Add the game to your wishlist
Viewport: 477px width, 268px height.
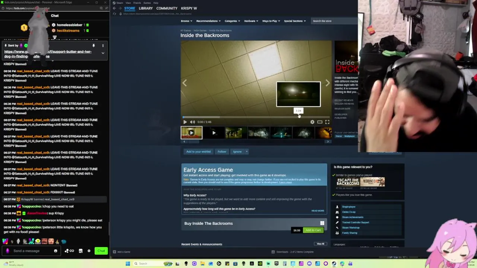(199, 151)
